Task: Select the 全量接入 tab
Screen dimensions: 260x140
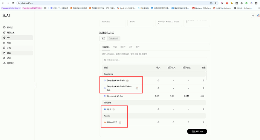Action: [106, 47]
